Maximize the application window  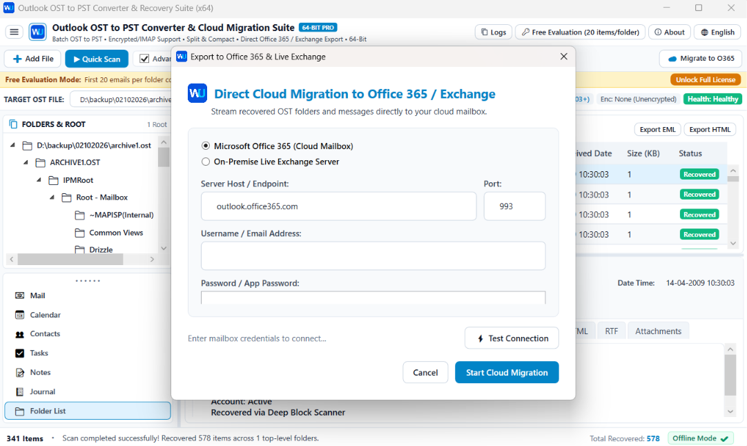click(699, 8)
